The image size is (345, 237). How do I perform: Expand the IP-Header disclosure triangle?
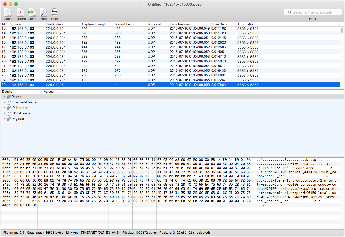4,108
